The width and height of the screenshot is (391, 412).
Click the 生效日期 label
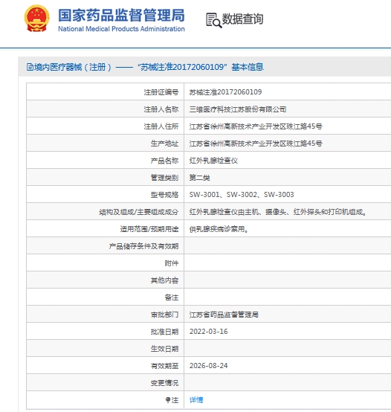coord(164,349)
